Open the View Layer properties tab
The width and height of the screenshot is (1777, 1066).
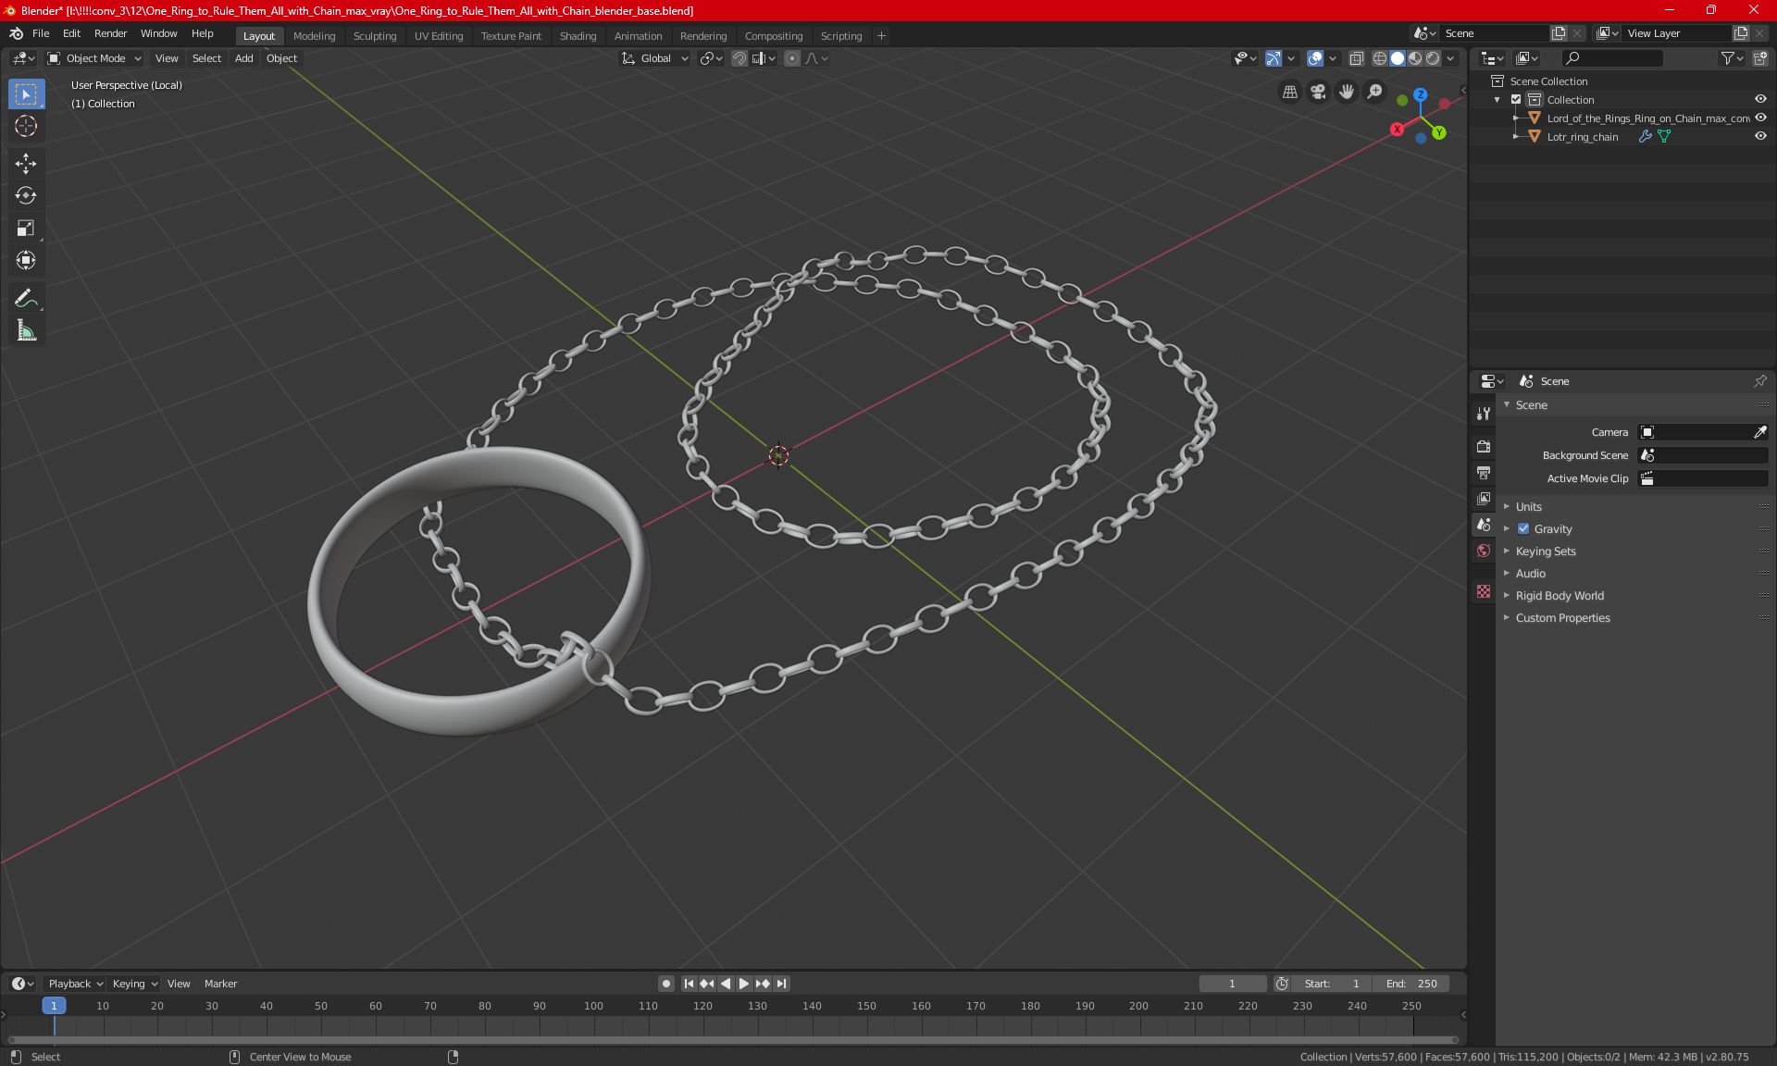(x=1484, y=499)
